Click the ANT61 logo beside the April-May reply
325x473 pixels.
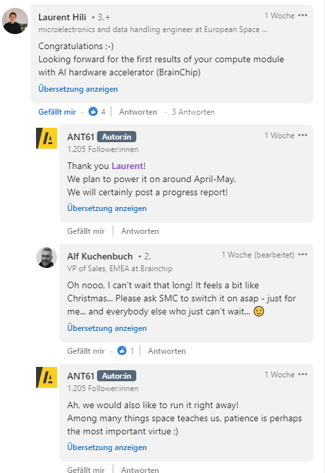coord(47,138)
